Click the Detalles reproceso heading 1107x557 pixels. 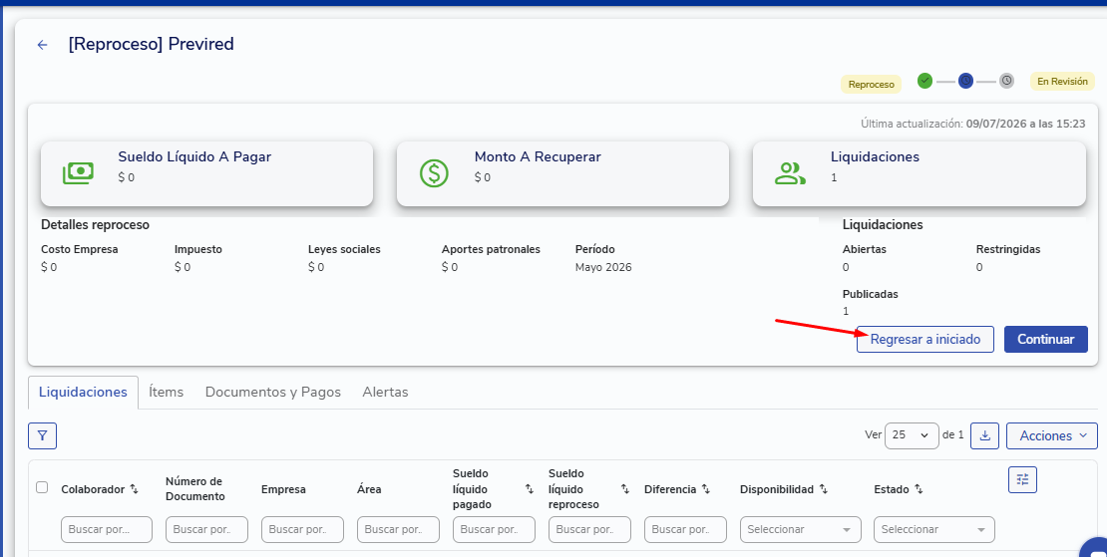pos(96,225)
